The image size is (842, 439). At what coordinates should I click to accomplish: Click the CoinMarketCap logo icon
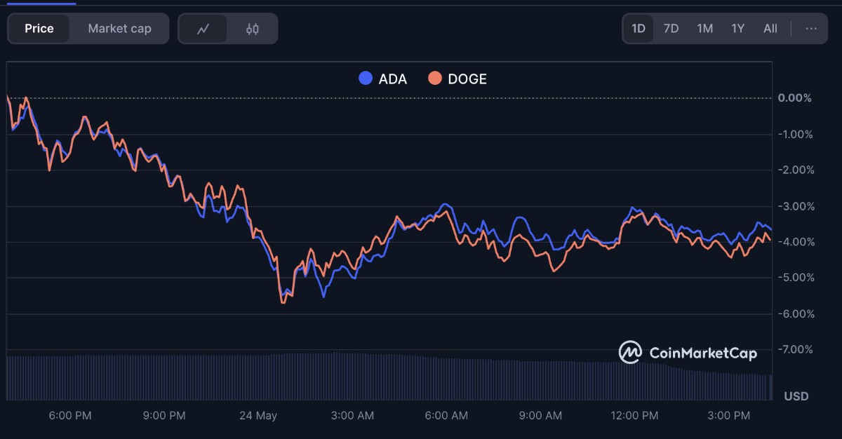pyautogui.click(x=629, y=353)
